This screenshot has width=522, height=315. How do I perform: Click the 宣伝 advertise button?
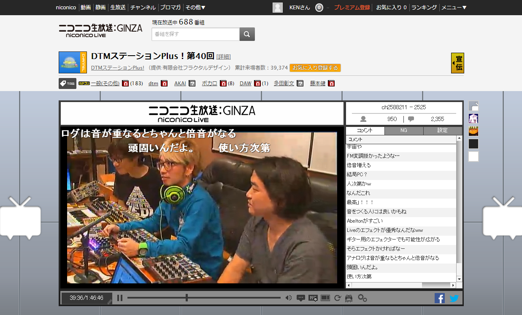[x=457, y=63]
